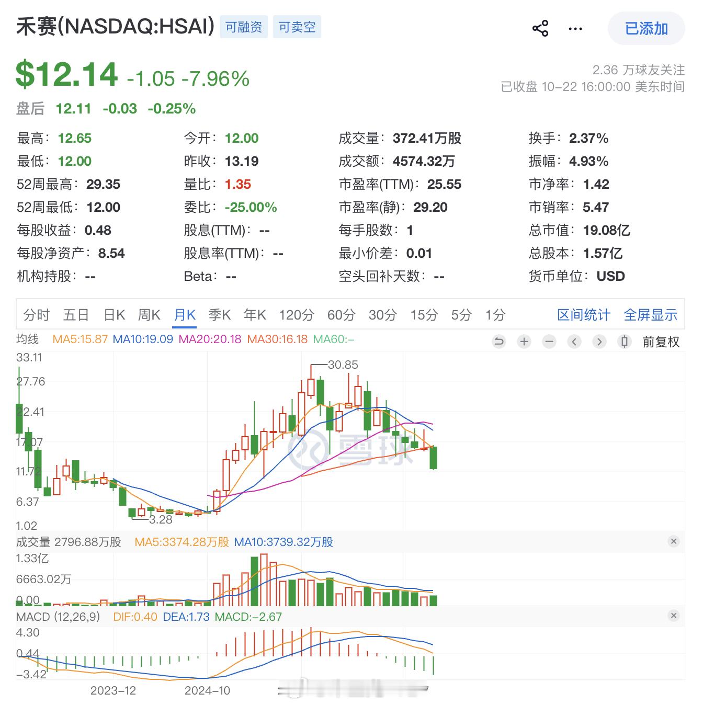Switch to the 五日 chart tab

[76, 315]
